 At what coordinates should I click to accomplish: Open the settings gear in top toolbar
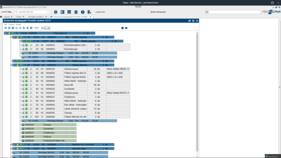(x=56, y=12)
